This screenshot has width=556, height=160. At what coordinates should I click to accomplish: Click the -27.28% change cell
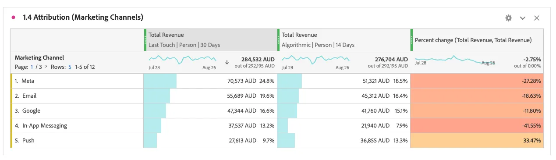tap(477, 81)
